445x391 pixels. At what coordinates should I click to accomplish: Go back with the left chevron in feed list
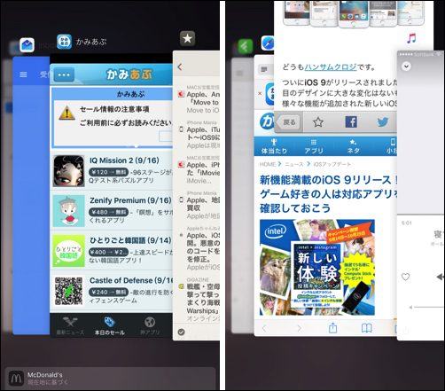[180, 66]
